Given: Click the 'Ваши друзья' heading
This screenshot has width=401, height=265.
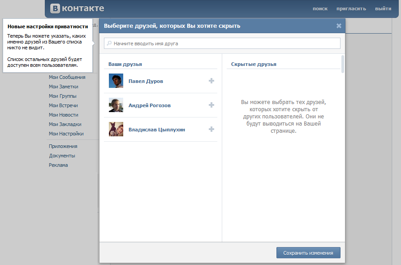Looking at the screenshot, I should click(x=125, y=64).
